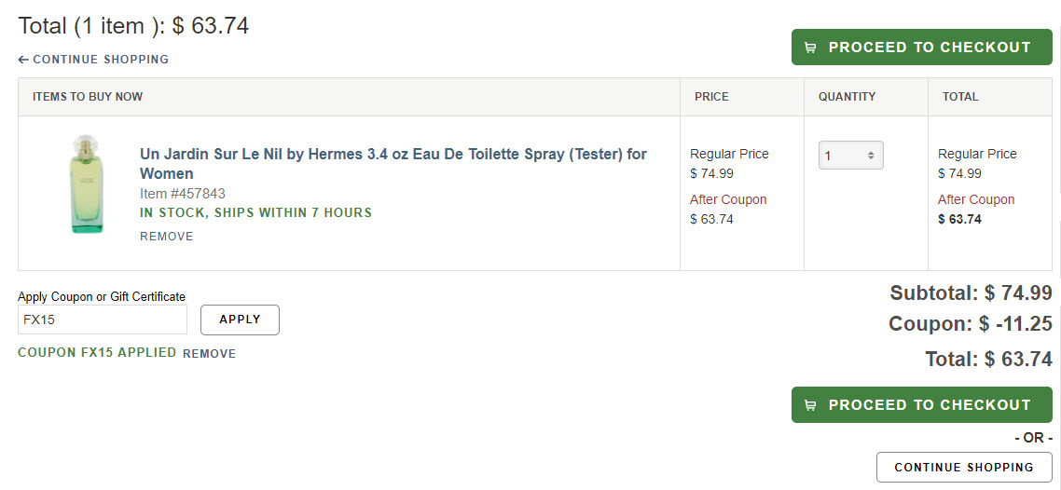Click the Total column header
Image resolution: width=1061 pixels, height=490 pixels.
point(960,97)
